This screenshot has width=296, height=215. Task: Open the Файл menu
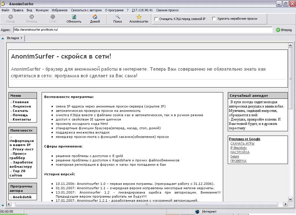point(5,10)
